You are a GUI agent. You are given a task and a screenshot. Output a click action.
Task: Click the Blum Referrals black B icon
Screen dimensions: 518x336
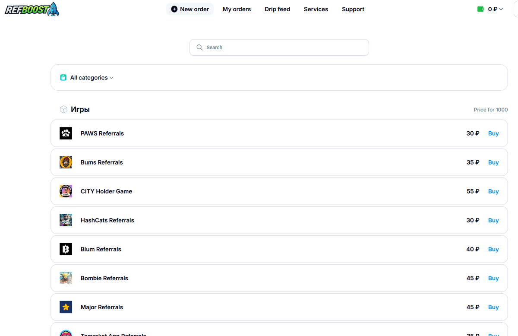pyautogui.click(x=66, y=249)
